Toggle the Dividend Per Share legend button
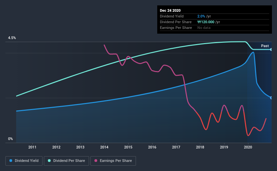The width and height of the screenshot is (277, 171). pos(66,161)
